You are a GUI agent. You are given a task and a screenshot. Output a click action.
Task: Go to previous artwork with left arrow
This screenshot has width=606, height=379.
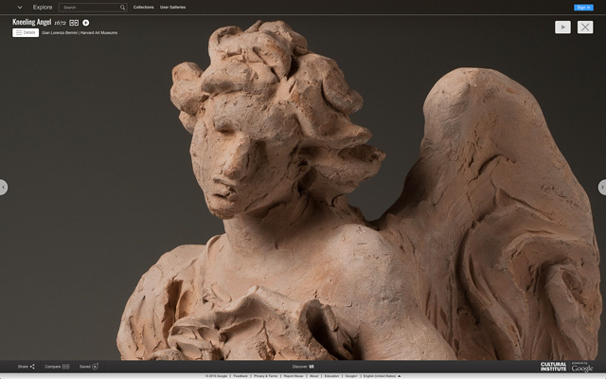pyautogui.click(x=3, y=188)
